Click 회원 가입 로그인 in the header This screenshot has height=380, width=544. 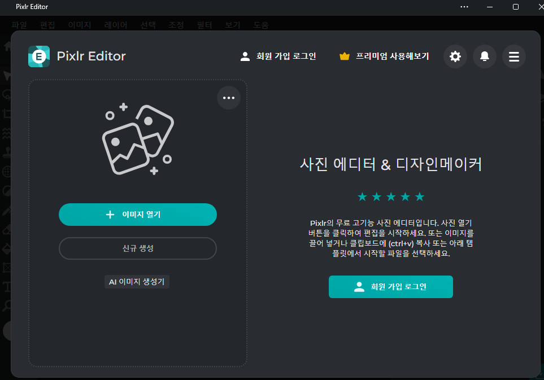point(278,56)
